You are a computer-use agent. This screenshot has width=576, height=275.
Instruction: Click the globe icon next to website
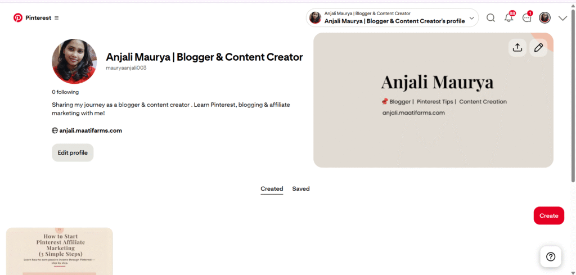(55, 130)
